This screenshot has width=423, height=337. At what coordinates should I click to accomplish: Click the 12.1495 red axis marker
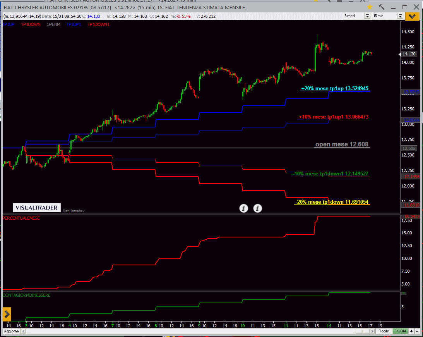pyautogui.click(x=411, y=177)
